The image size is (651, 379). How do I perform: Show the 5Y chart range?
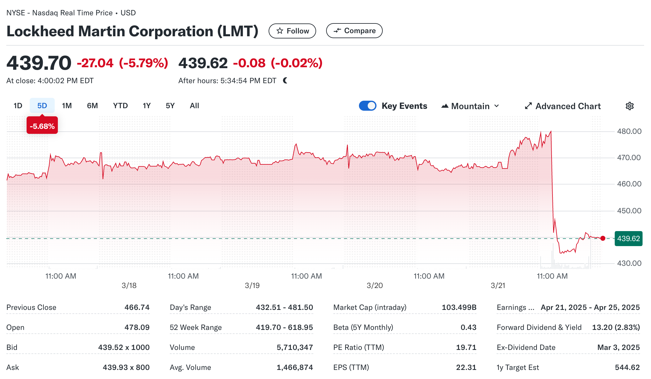click(170, 106)
